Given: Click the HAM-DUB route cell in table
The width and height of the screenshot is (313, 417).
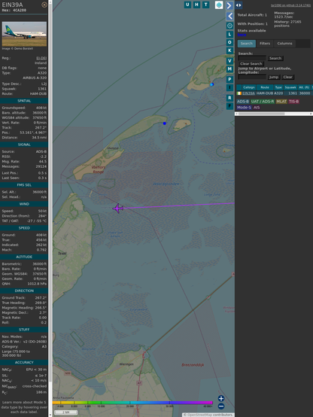Looking at the screenshot, I should pos(265,93).
